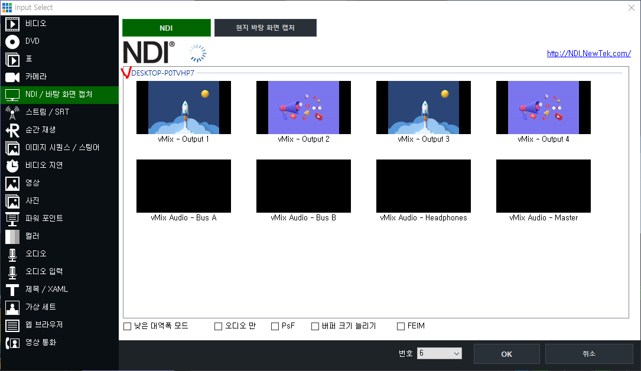Tick the FEIM checkbox
Screen dimensions: 641x371
point(401,326)
